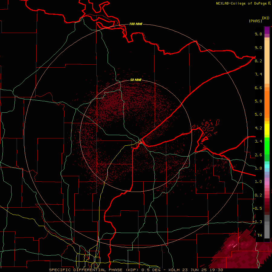This screenshot has height=272, width=272.
Task: Click the -1.3 colorbar value
Action: 257,222
